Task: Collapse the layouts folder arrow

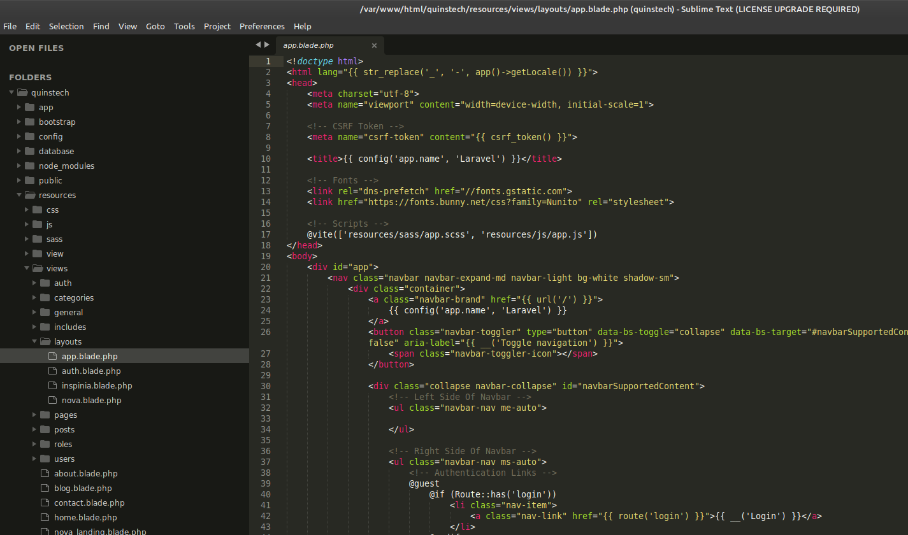Action: pos(34,341)
